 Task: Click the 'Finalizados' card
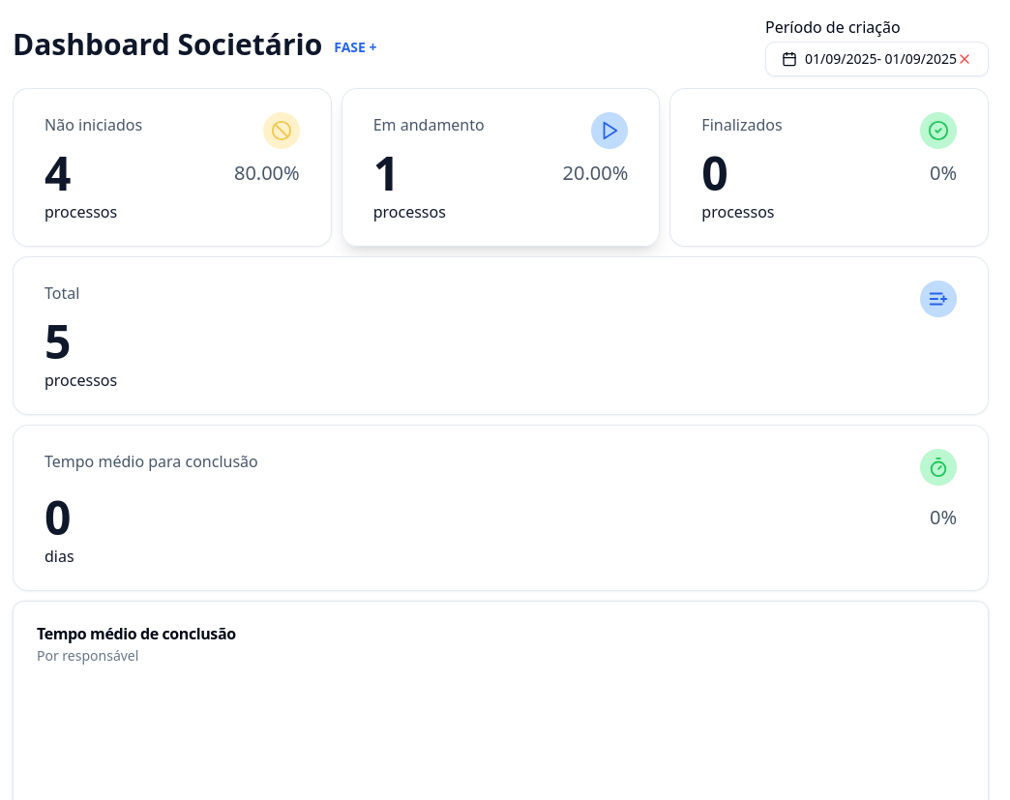829,166
